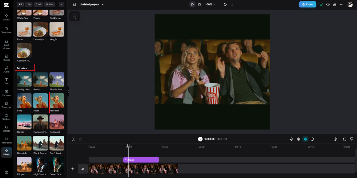This screenshot has height=178, width=357.
Task: Open the Effects panel
Action: coord(6,129)
